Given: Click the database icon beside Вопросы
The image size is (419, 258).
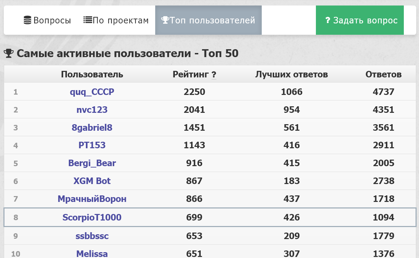Looking at the screenshot, I should click(x=28, y=20).
